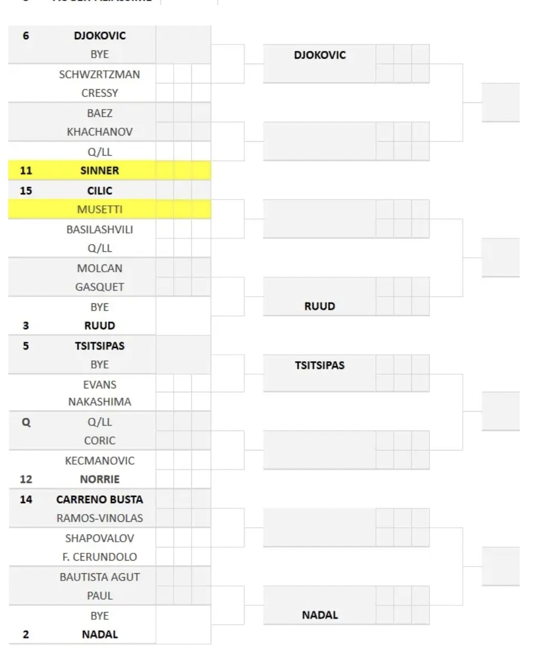Click CILIC in the first-round column

100,191
